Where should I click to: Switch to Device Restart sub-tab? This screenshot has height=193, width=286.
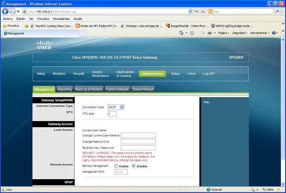[143, 89]
